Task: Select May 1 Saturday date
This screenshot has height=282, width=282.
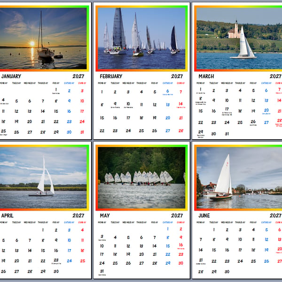Action: click(x=168, y=229)
